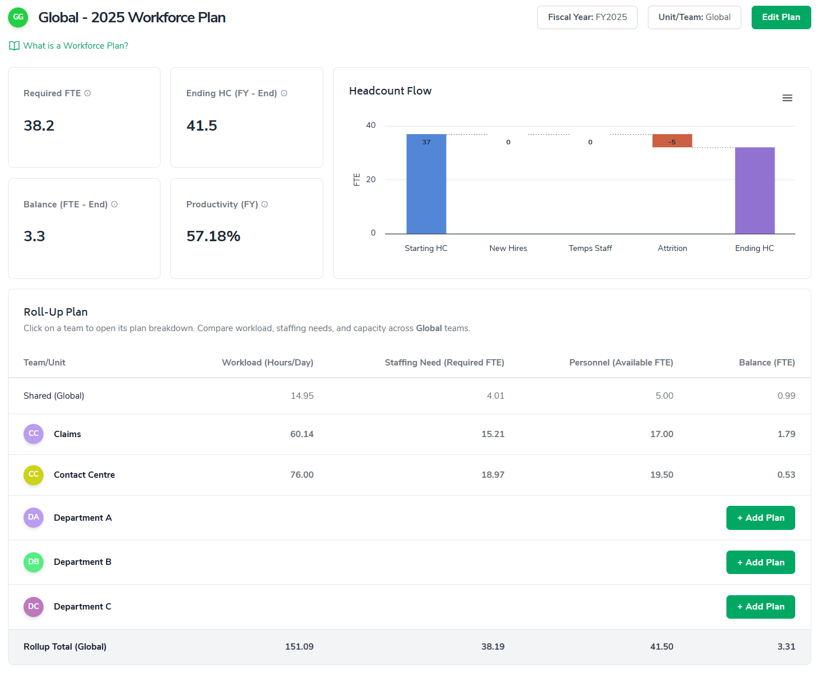Click the red Attrition bar in chart
The width and height of the screenshot is (821, 680).
(x=672, y=141)
